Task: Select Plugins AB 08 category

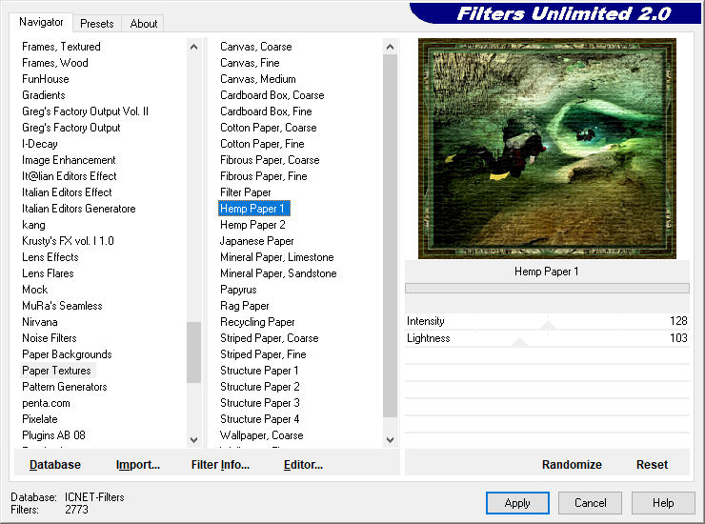Action: 53,435
